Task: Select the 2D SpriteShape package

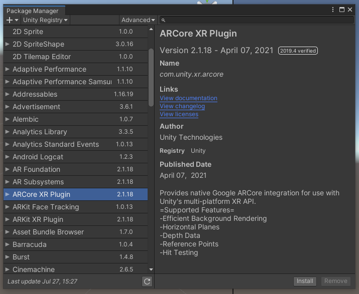Action: [x=75, y=44]
